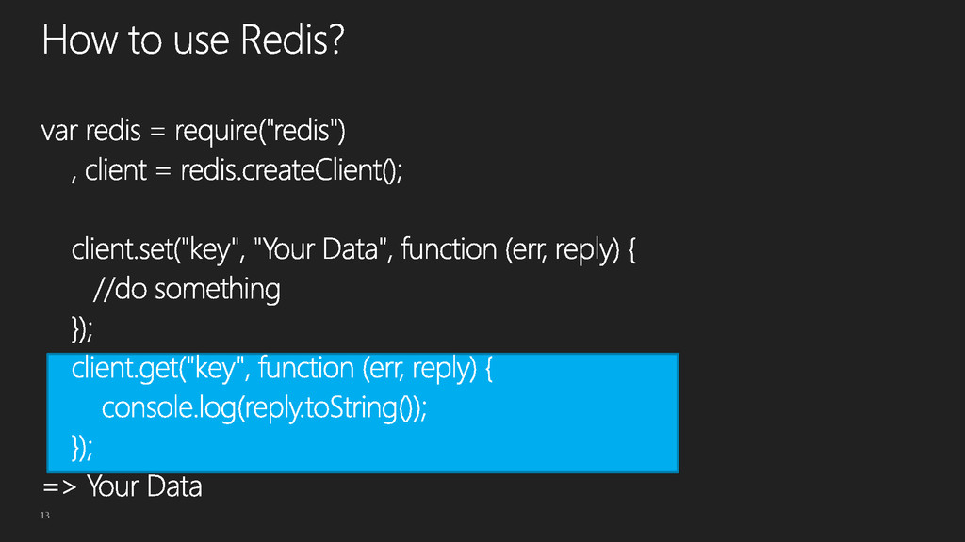The width and height of the screenshot is (965, 542).
Task: Click the '=> Your Data' output text
Action: tap(122, 486)
